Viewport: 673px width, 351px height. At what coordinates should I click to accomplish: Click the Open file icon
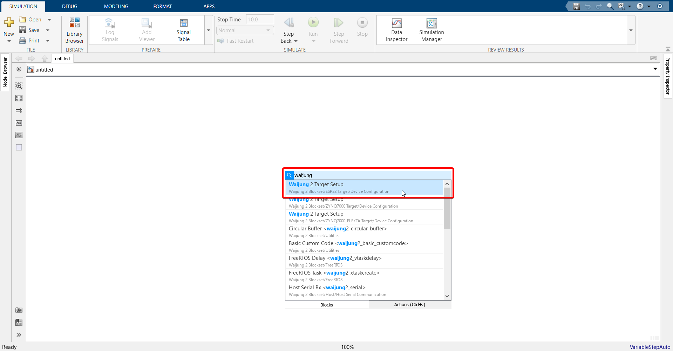(x=22, y=20)
